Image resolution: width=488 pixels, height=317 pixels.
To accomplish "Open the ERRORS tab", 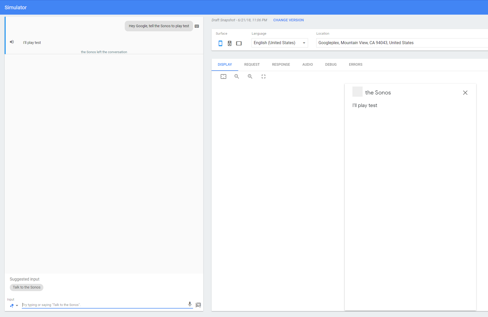I will tap(356, 65).
